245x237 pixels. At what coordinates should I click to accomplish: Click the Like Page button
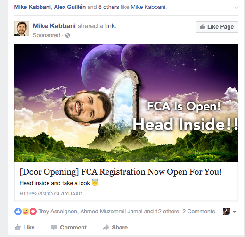coord(217,27)
